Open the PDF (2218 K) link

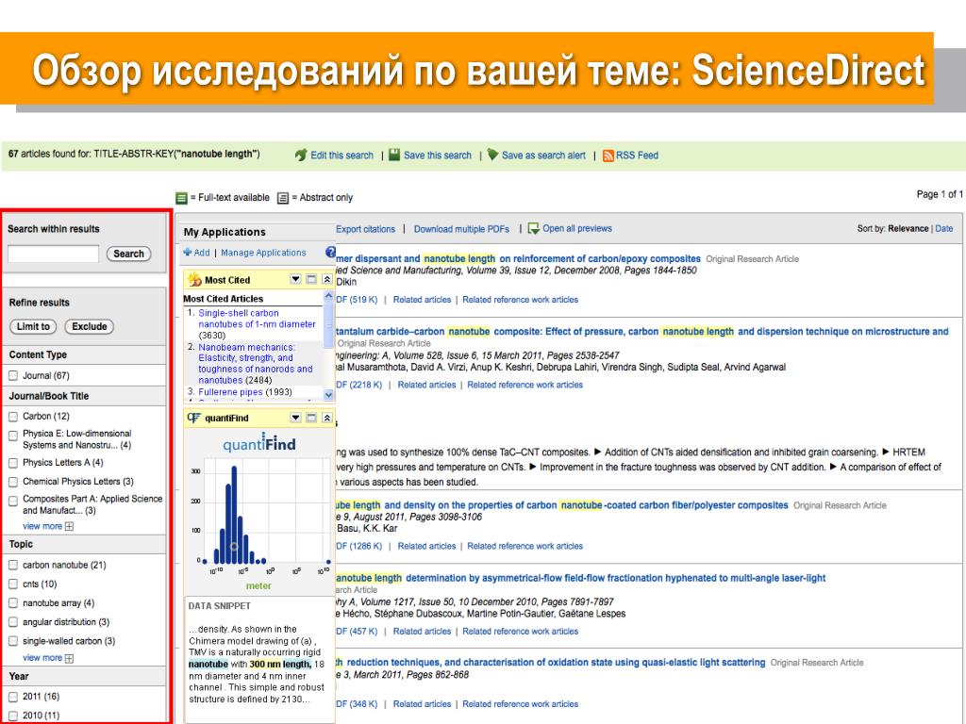click(359, 385)
